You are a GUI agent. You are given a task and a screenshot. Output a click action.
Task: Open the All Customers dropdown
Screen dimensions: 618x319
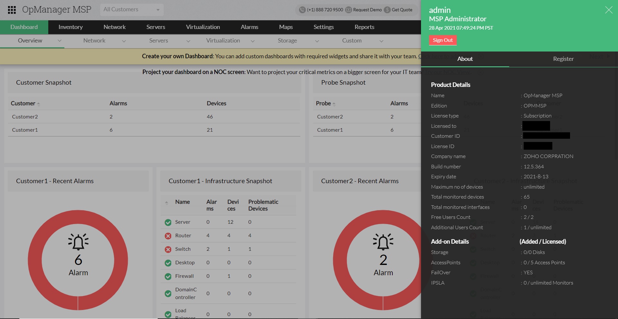(x=132, y=10)
